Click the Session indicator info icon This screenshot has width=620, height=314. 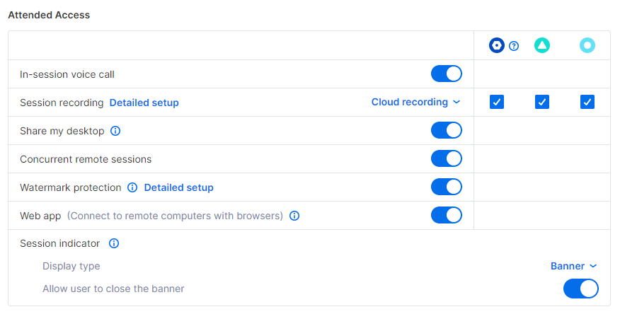113,243
